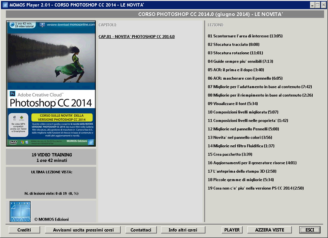The image size is (328, 238).
Task: Open lesson 10 Composizioni livelli migliorata
Action: (x=243, y=112)
